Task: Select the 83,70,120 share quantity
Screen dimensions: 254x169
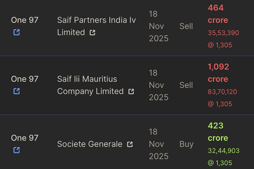Action: (222, 92)
